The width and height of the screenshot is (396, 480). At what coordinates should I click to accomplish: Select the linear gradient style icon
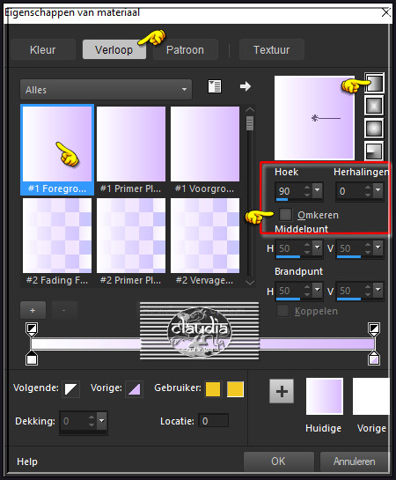[x=374, y=83]
